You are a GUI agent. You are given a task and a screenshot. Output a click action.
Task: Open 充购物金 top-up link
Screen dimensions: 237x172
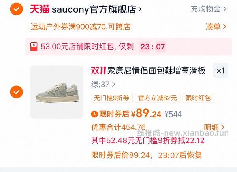coord(209,9)
